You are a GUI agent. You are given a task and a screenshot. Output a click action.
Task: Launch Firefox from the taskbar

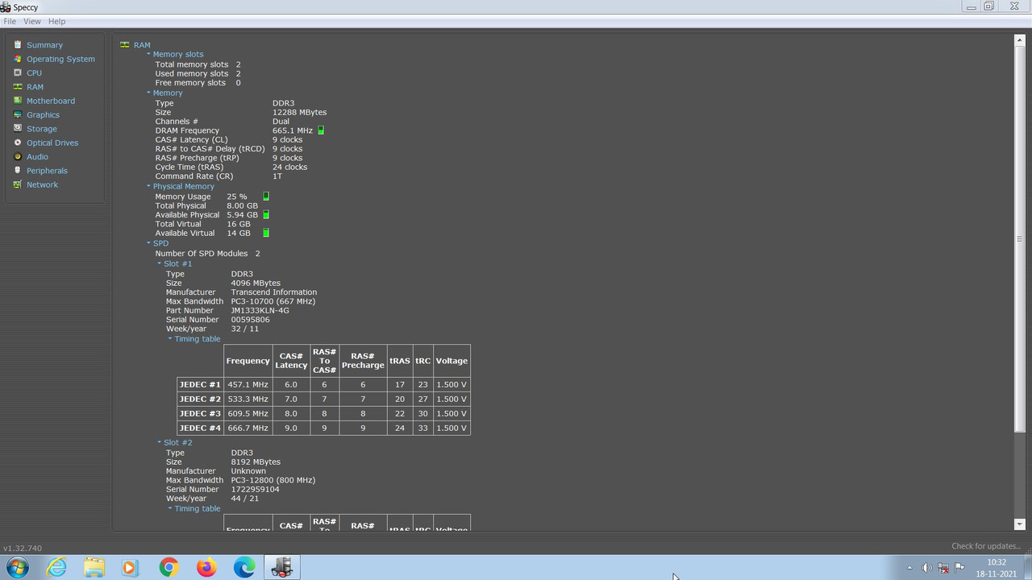206,567
